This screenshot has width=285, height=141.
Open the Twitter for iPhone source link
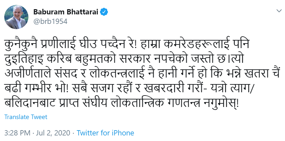105,133
